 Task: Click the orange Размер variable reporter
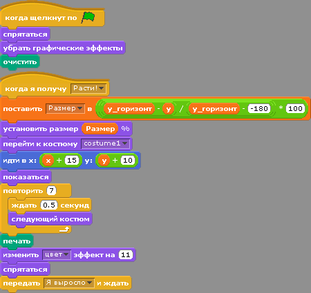pos(100,128)
